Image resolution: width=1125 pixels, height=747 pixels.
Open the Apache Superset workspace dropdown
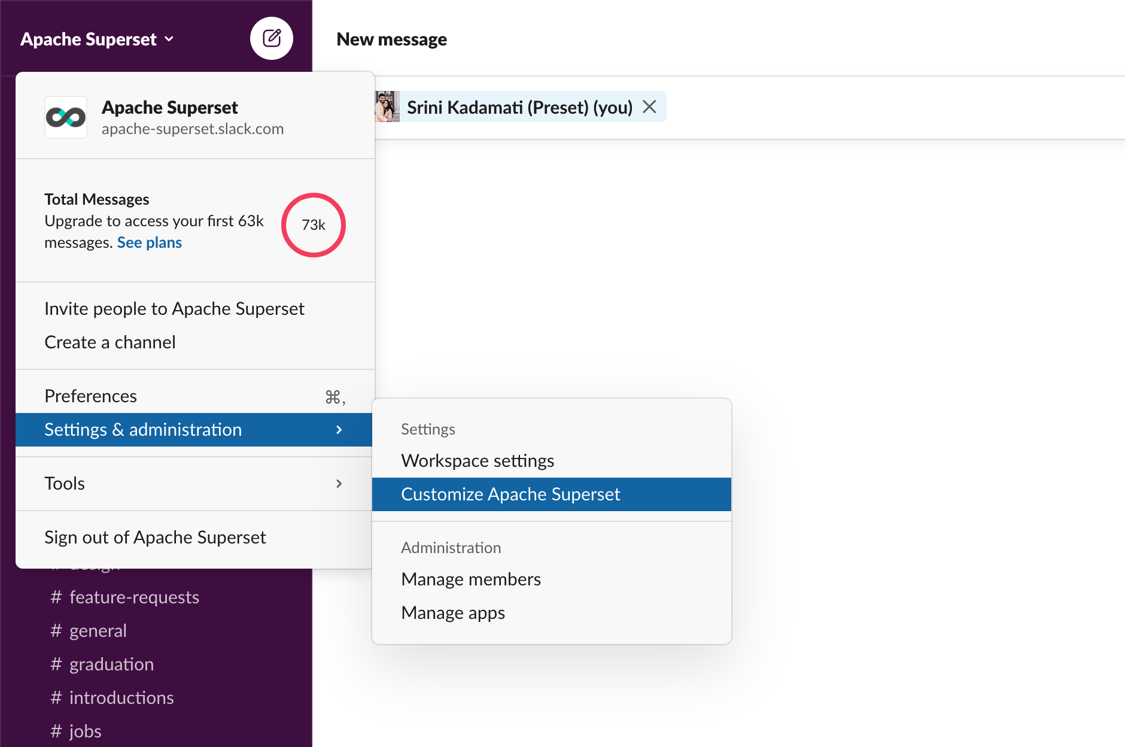coord(97,40)
